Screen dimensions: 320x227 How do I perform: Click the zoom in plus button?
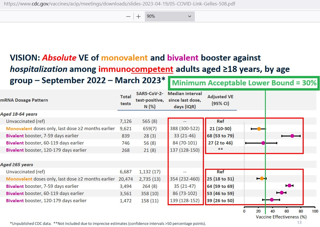click(x=138, y=16)
